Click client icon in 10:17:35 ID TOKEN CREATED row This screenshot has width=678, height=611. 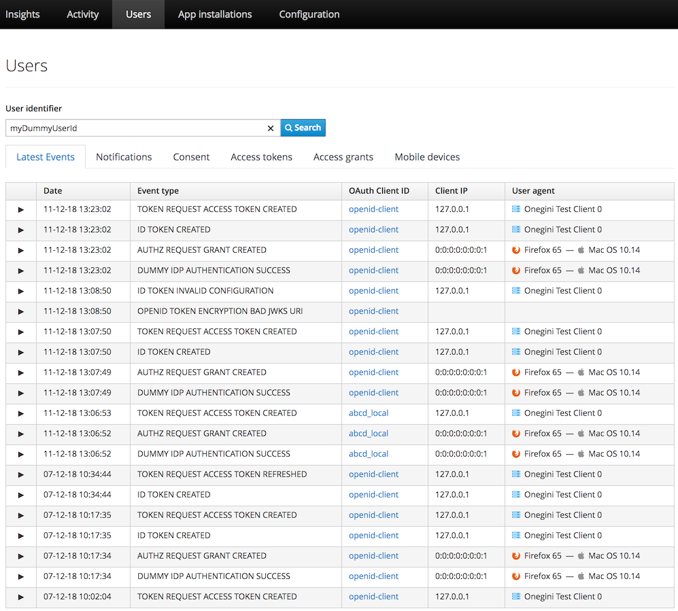pos(516,536)
